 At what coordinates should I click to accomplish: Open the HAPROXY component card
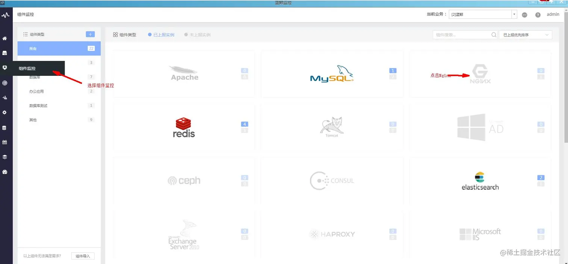pyautogui.click(x=332, y=234)
